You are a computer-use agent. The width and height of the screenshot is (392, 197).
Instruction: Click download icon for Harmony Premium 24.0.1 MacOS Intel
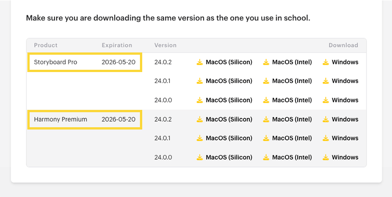[266, 138]
